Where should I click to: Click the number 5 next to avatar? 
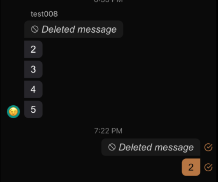point(33,109)
